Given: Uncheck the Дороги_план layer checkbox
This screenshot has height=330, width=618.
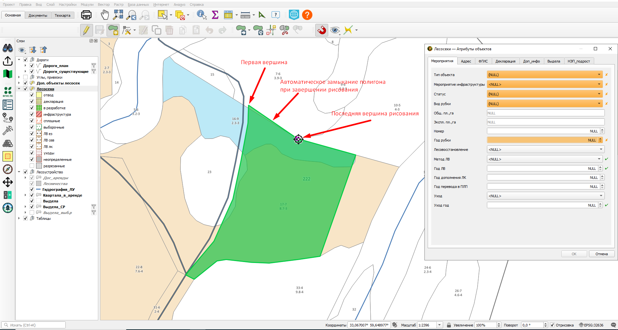Looking at the screenshot, I should tap(32, 66).
